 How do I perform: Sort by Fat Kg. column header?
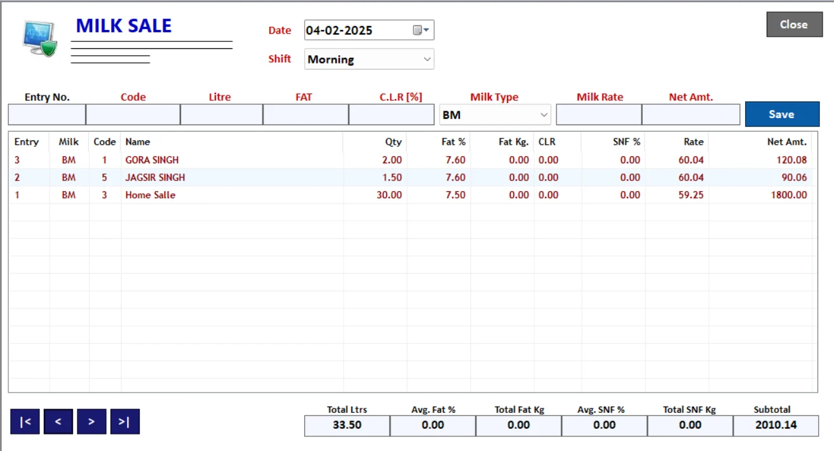coord(514,142)
